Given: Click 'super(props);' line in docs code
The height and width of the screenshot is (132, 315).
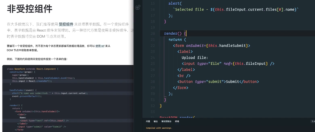Looking at the screenshot, I should tap(21, 75).
